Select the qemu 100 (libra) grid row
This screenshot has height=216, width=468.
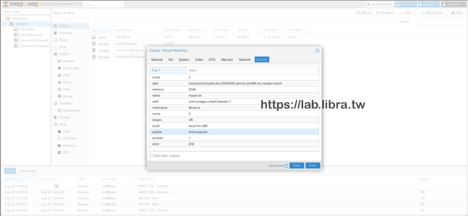(x=200, y=37)
